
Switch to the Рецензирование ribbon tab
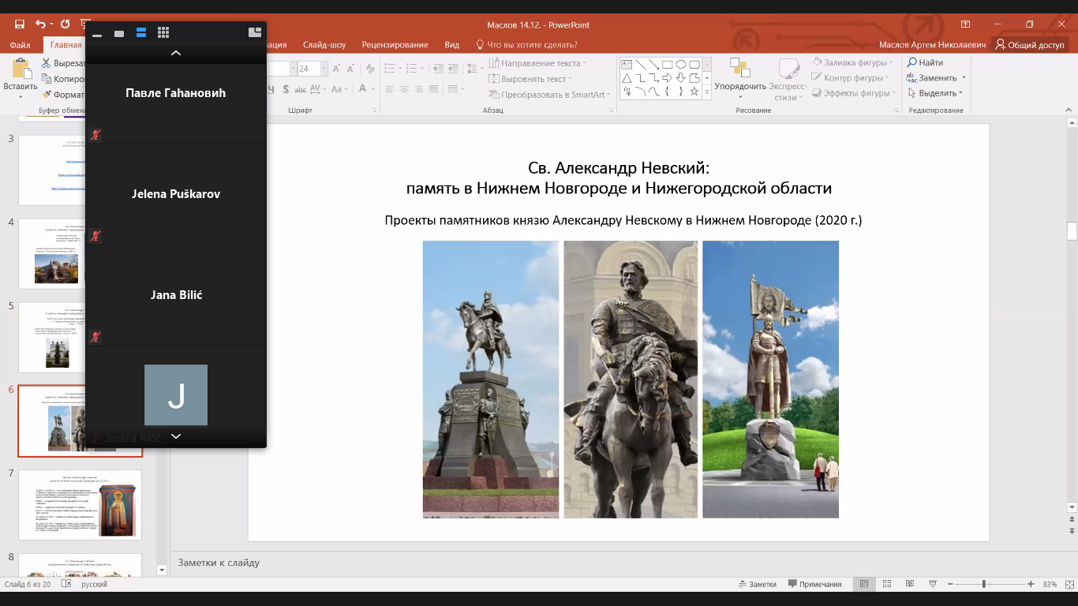coord(395,45)
